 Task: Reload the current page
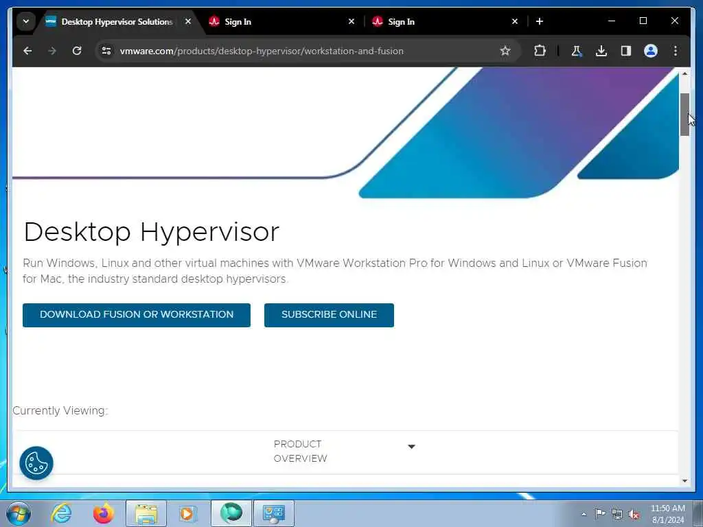tap(77, 51)
